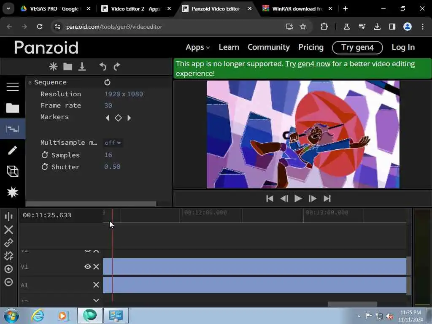Open the Chrome tab search dropdown
Viewport: 432px width, 324px height.
[x=8, y=8]
